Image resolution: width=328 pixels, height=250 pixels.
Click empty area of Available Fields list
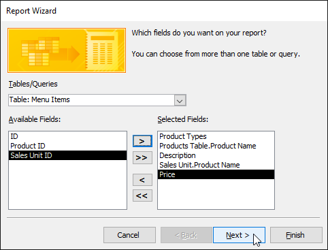coord(67,185)
